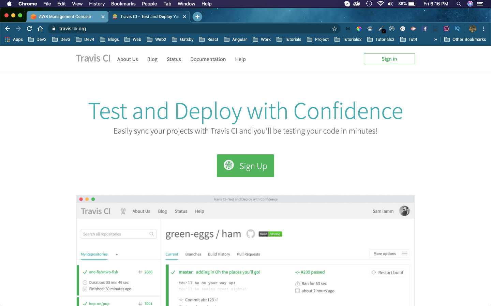This screenshot has width=491, height=306.
Task: Open the Wi-Fi status menu
Action: point(381,4)
